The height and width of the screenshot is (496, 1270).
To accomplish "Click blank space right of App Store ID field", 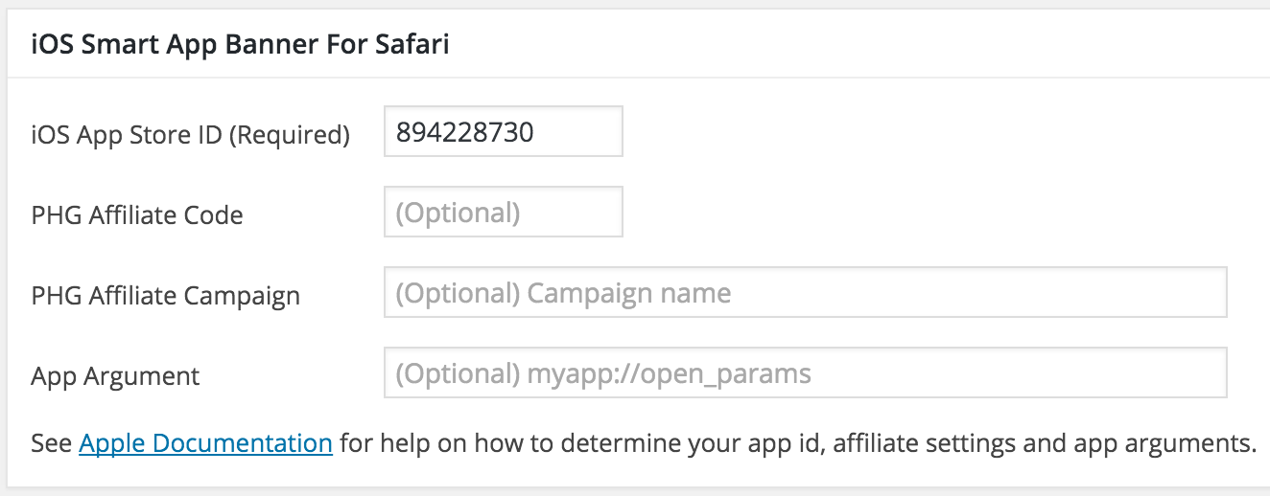I will (x=911, y=131).
